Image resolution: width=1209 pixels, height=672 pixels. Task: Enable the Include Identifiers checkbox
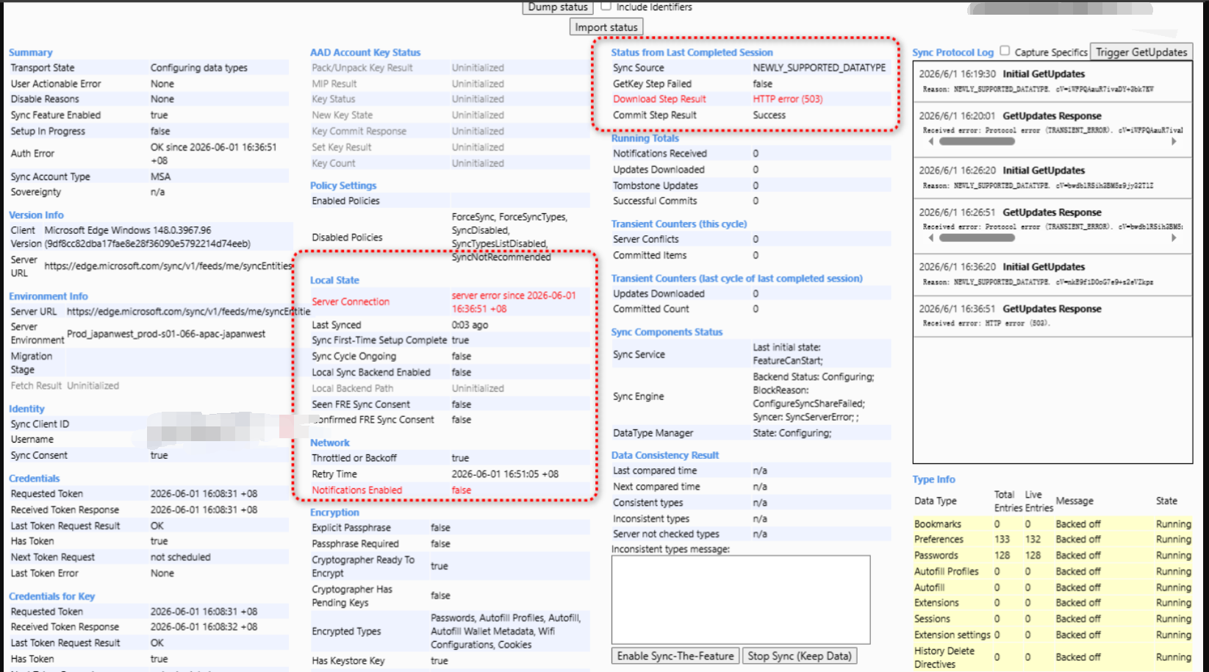(606, 6)
